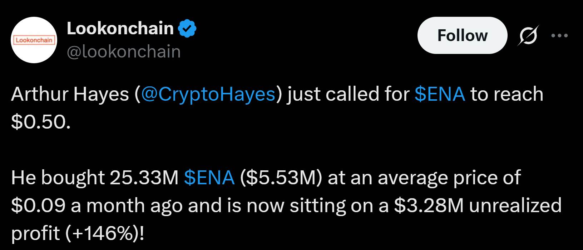The height and width of the screenshot is (250, 583).
Task: Click the blue verified badge
Action: pos(188,29)
